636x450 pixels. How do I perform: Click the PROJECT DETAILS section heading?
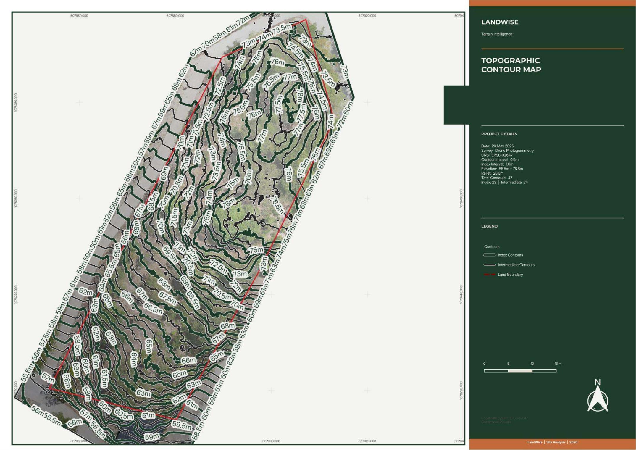coord(499,134)
